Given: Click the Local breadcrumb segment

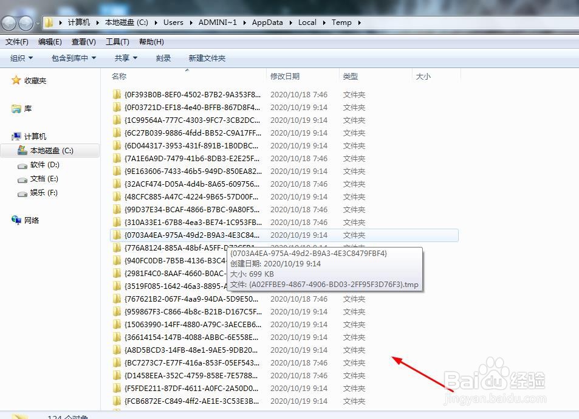Looking at the screenshot, I should point(307,23).
